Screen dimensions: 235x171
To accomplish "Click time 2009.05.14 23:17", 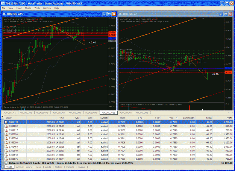I will [55, 143].
